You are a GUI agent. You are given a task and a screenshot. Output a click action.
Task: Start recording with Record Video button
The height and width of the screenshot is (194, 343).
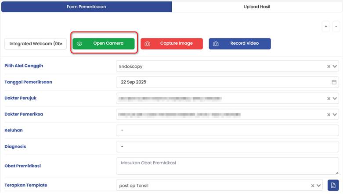point(239,44)
